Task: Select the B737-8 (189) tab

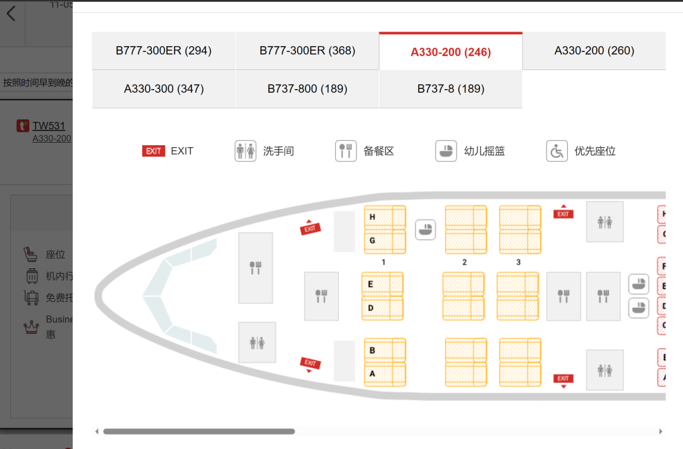Action: click(x=451, y=89)
